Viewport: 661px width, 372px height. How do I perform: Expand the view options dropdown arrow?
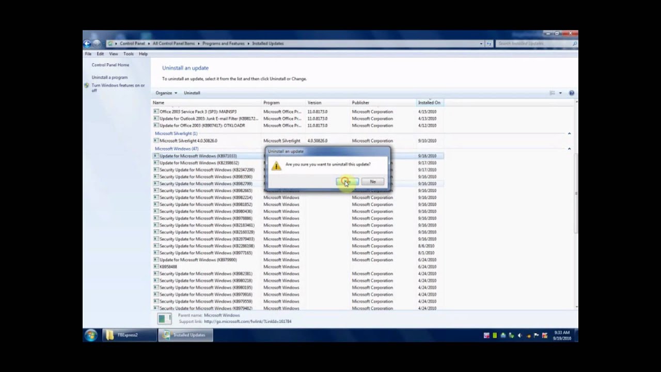click(x=560, y=93)
